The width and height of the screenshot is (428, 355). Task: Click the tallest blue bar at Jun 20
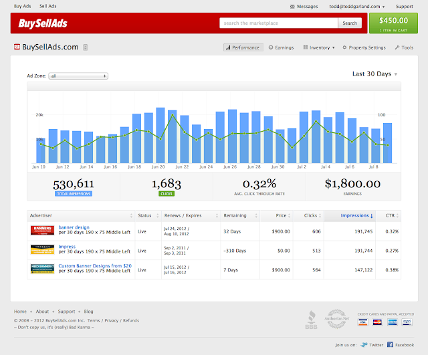[x=160, y=135]
